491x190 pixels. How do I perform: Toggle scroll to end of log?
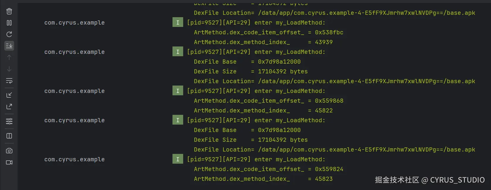(x=9, y=46)
